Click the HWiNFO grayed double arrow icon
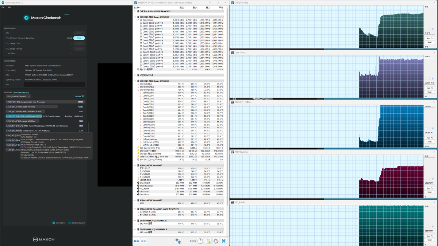Viewport: 438px width, 246px height. (144, 241)
